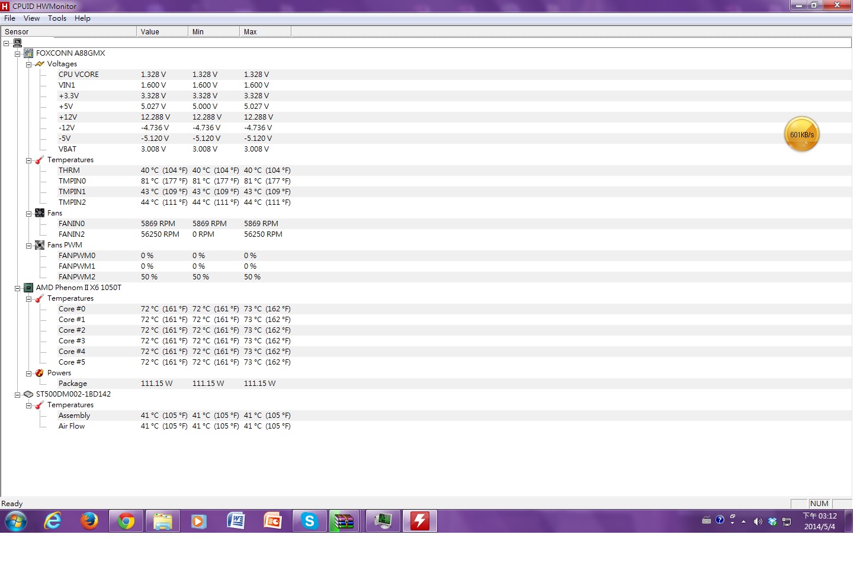Click the Value column header

pos(162,31)
